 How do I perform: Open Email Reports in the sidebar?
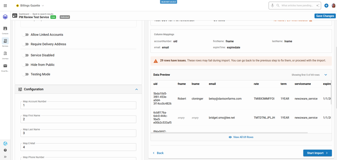(x=5, y=68)
